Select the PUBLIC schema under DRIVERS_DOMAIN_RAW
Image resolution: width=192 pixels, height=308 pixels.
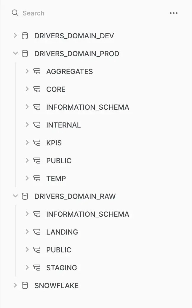click(59, 250)
